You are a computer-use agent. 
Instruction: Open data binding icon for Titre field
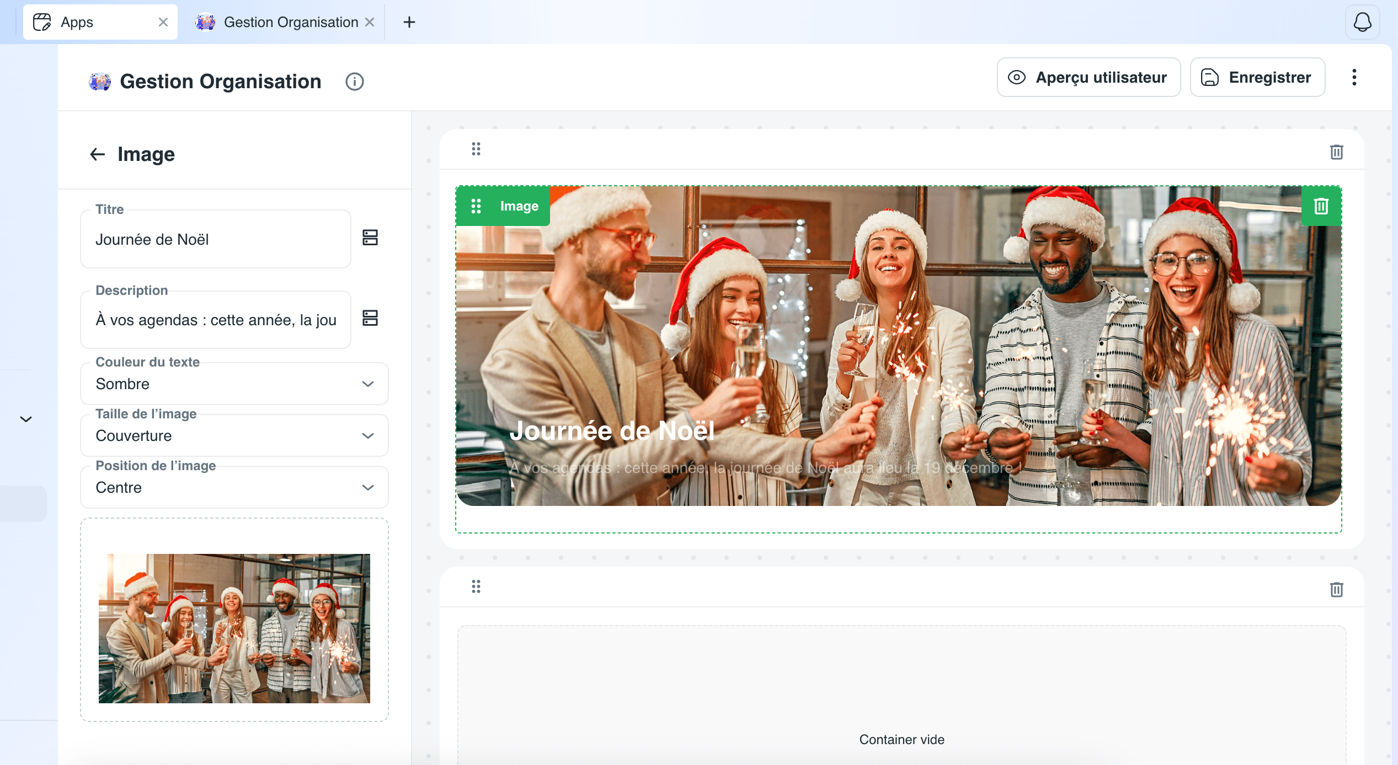click(x=370, y=238)
